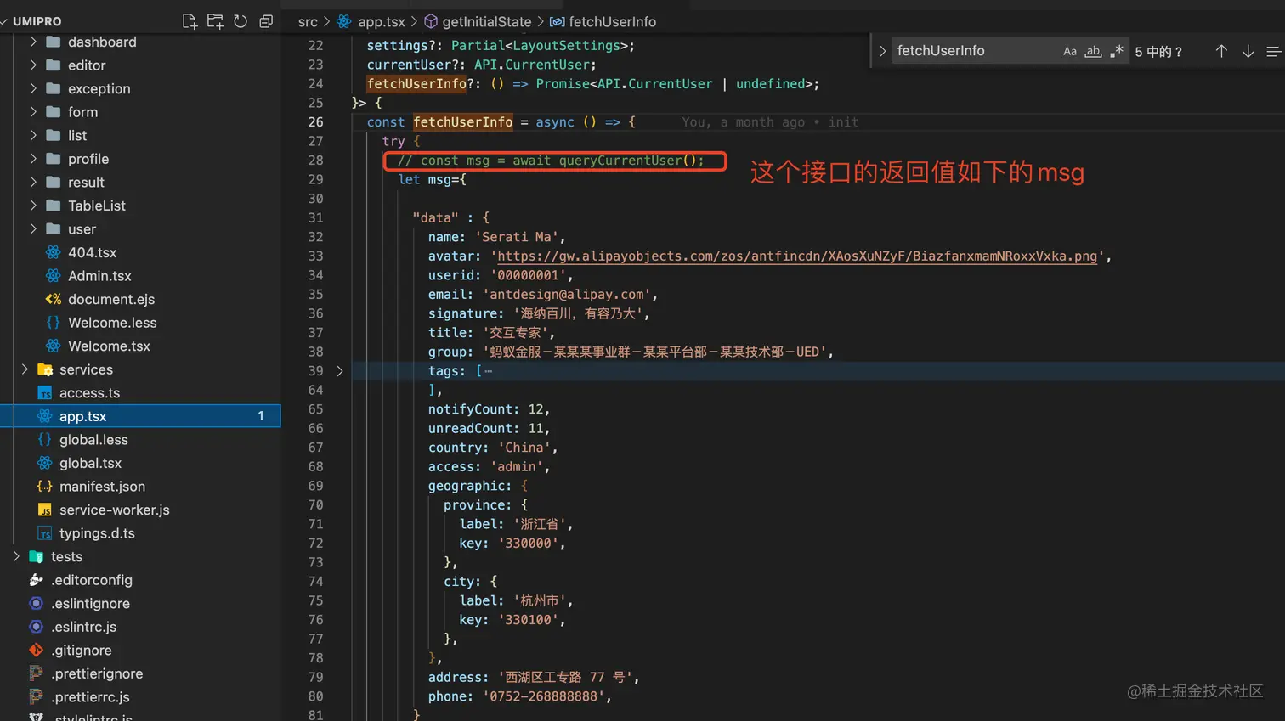
Task: Expand the editor folder
Action: click(33, 65)
